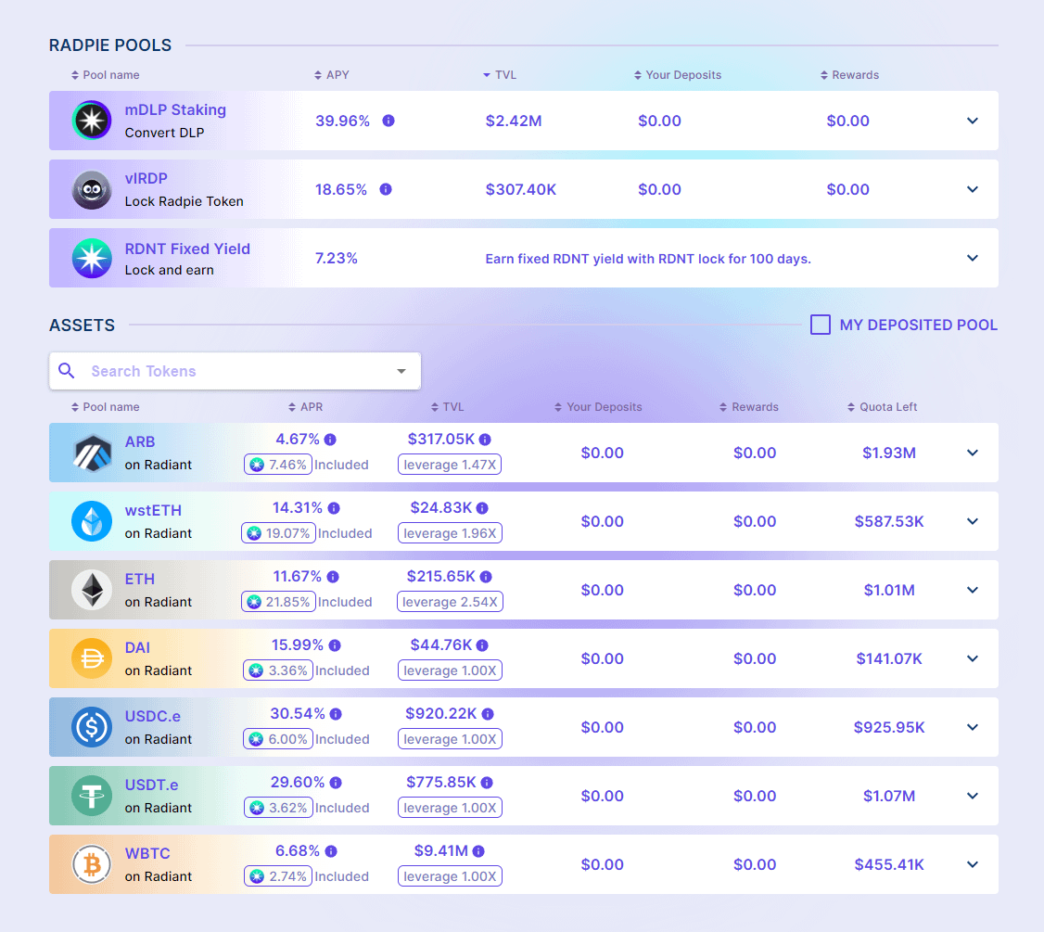Click the RDNT Fixed Yield 7.23% value
The height and width of the screenshot is (932, 1044).
337,258
